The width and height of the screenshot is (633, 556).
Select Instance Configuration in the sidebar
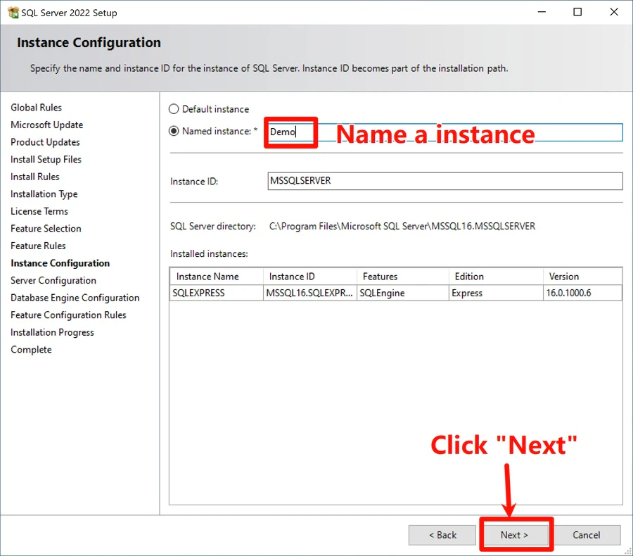60,263
